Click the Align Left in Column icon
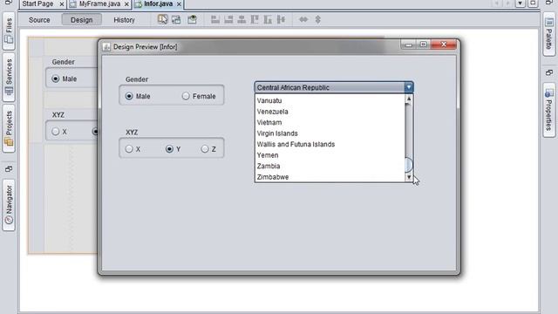558x314 pixels. tap(215, 19)
